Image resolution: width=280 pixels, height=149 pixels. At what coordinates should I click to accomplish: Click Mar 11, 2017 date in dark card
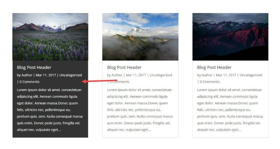pos(46,75)
